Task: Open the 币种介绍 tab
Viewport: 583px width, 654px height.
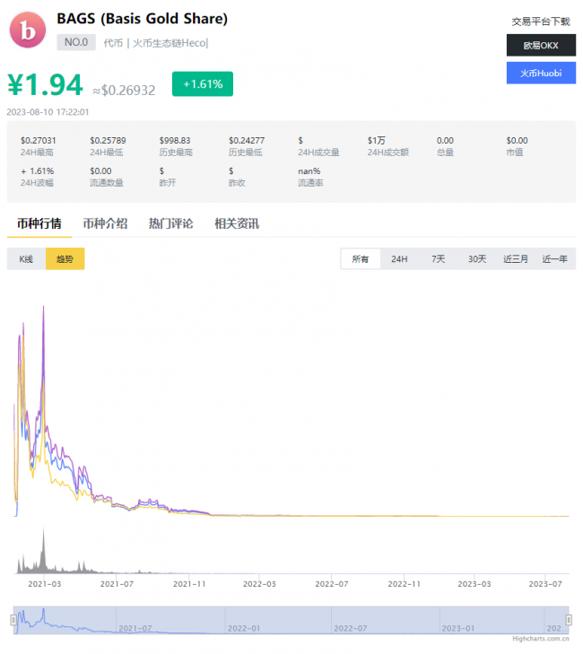Action: pyautogui.click(x=105, y=223)
